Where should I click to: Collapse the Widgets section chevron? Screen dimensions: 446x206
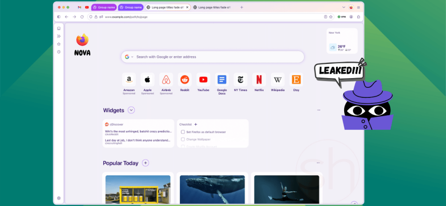pyautogui.click(x=131, y=110)
